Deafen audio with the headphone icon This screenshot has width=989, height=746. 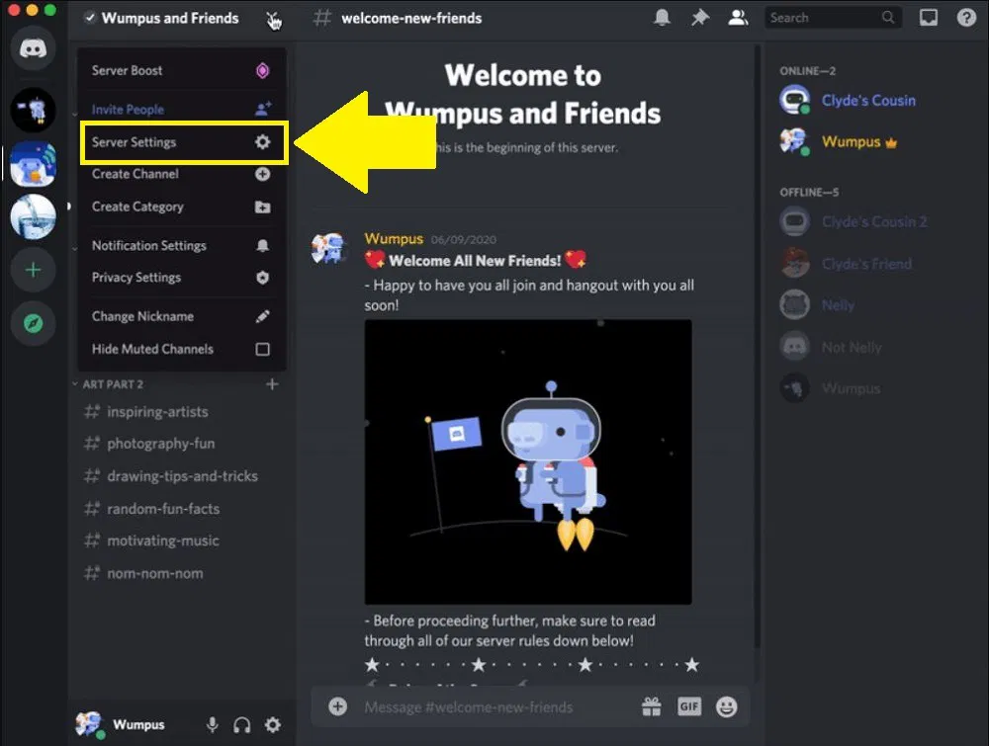point(241,724)
